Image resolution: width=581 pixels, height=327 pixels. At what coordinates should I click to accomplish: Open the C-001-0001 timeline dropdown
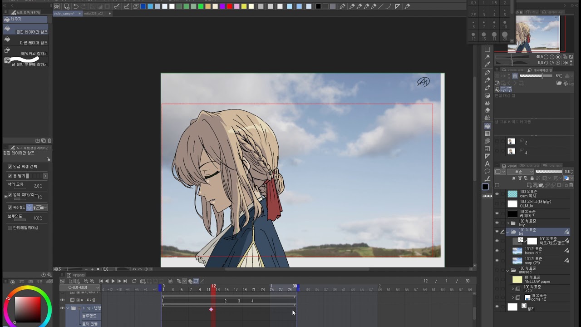tap(80, 287)
